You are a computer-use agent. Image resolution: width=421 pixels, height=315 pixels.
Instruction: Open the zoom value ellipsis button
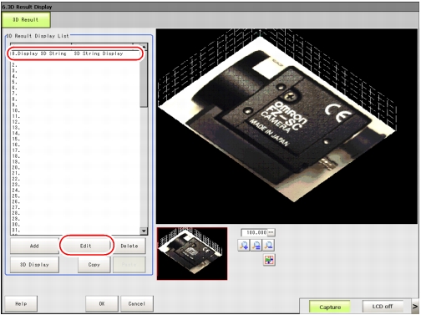tap(271, 232)
